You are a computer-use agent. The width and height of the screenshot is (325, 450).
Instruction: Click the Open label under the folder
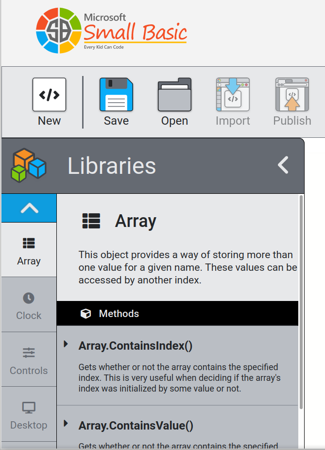coord(175,121)
